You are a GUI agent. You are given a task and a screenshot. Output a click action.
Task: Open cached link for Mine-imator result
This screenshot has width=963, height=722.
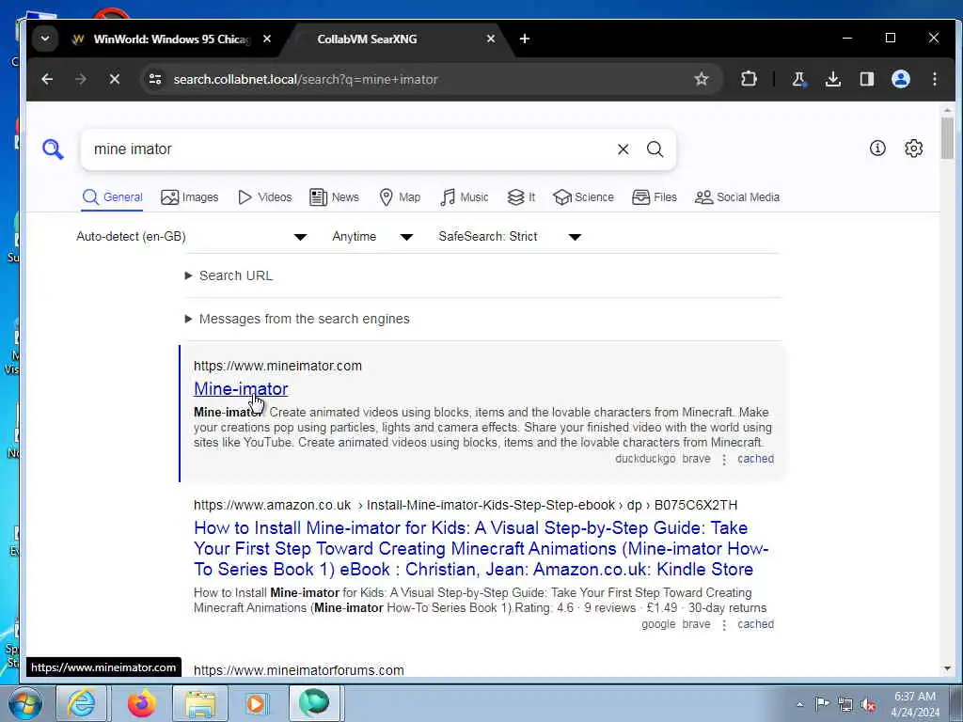coord(755,459)
